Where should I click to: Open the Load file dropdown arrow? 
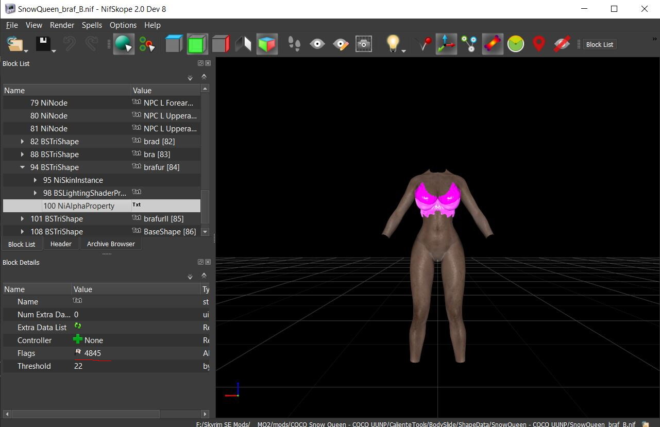click(26, 50)
